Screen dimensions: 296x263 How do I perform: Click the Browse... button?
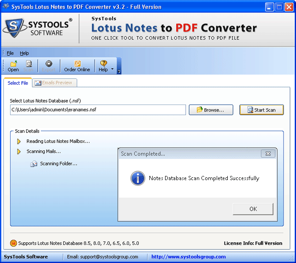pyautogui.click(x=211, y=110)
